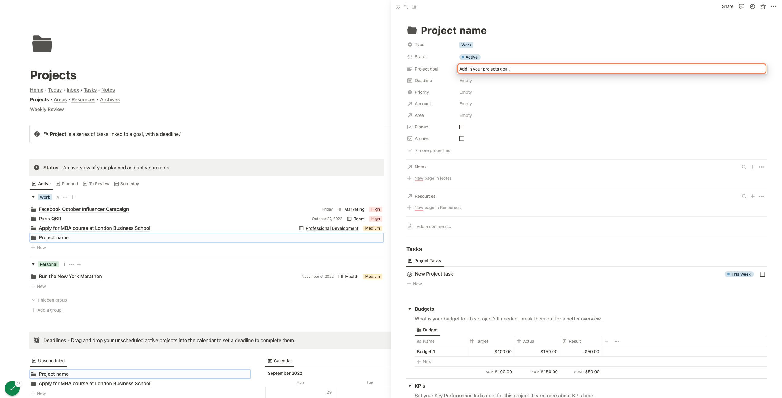Open more options for the Notes section
The image size is (782, 398).
coord(761,167)
